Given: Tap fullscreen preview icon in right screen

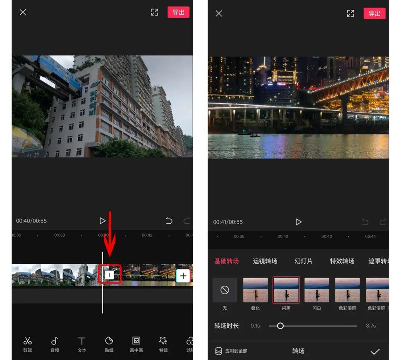Looking at the screenshot, I should point(350,13).
